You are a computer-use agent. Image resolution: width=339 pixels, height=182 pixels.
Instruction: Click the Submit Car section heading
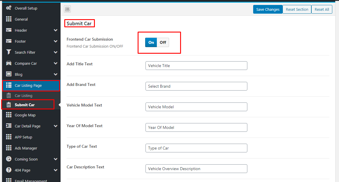click(79, 24)
